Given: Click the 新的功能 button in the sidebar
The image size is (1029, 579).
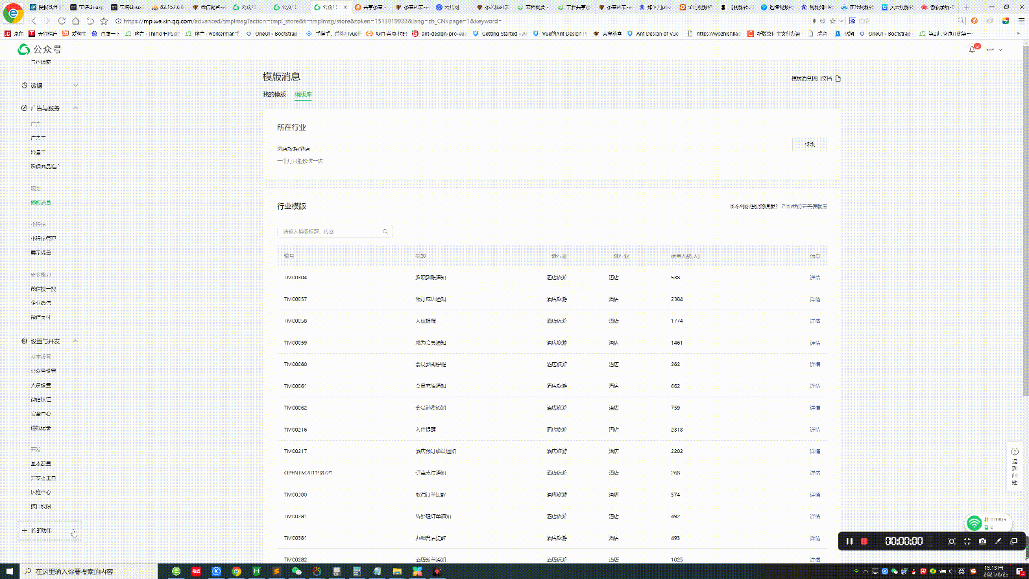Looking at the screenshot, I should coord(49,531).
